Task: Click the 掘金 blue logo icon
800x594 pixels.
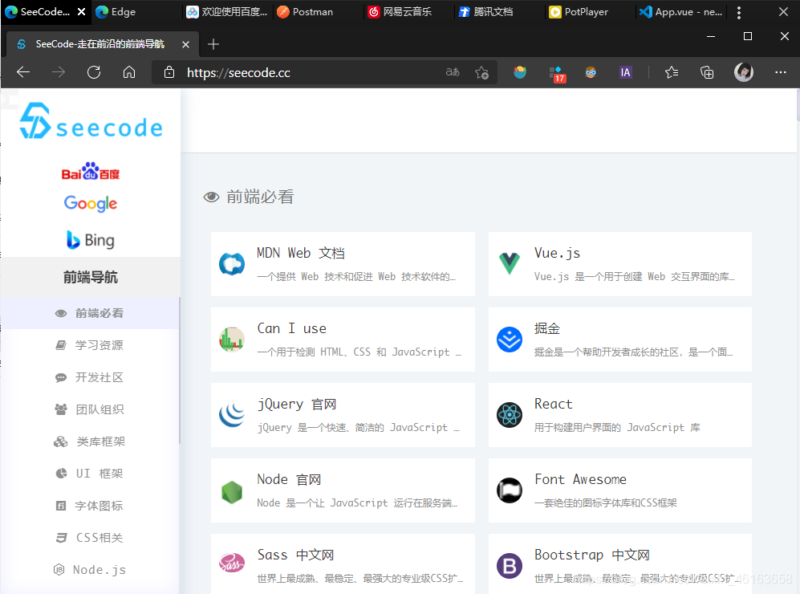Action: coord(510,340)
